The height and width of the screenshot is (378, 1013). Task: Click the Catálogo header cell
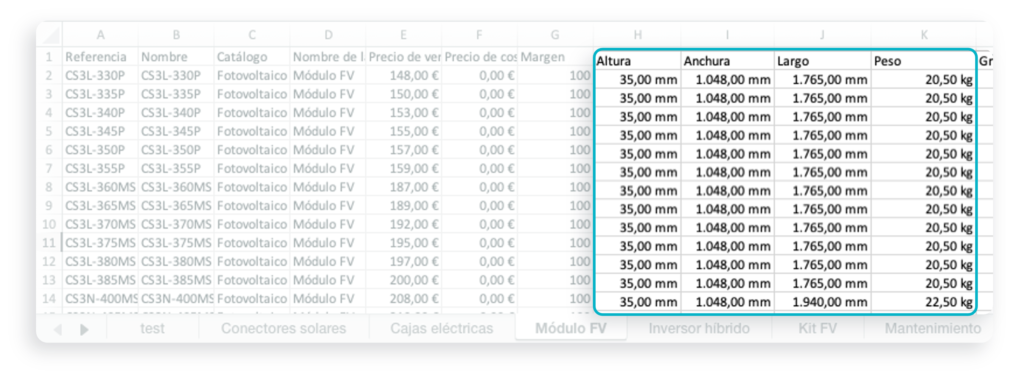tap(252, 57)
